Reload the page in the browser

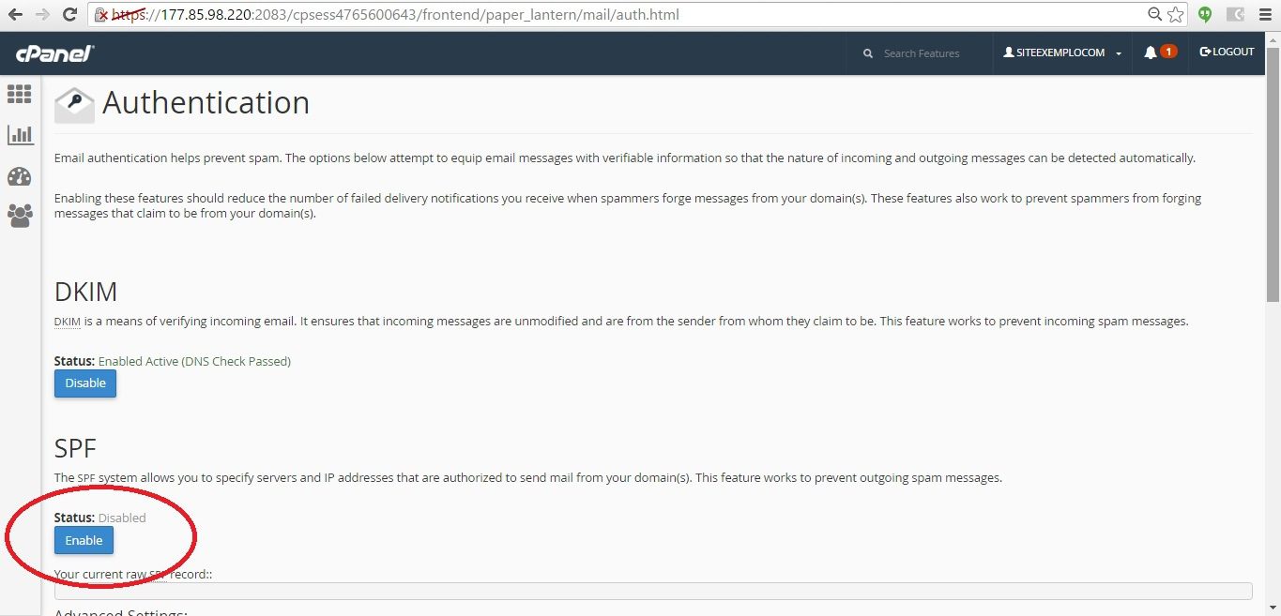tap(69, 15)
